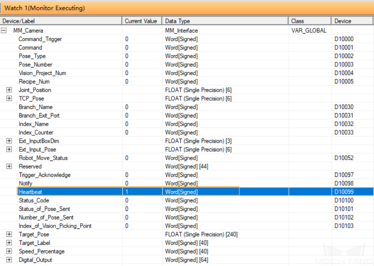Click the Data Type column header
The width and height of the screenshot is (374, 266).
pyautogui.click(x=225, y=21)
